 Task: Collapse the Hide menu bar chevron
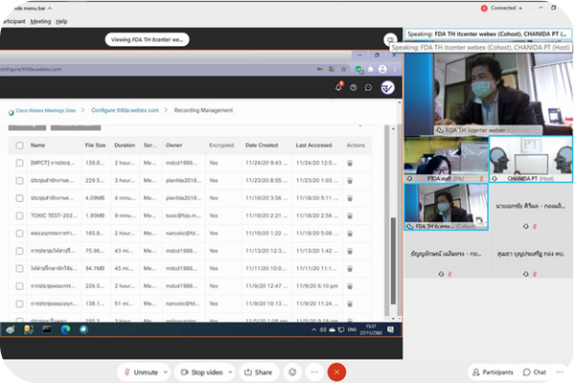click(x=50, y=8)
